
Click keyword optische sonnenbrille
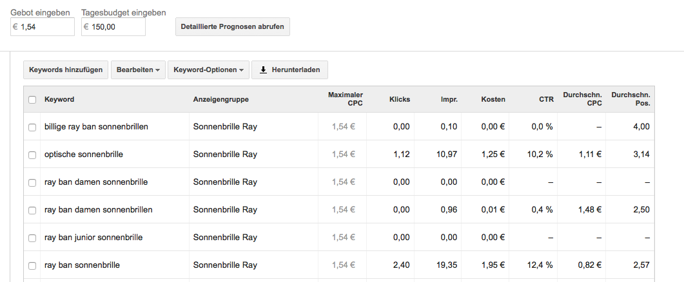click(84, 155)
